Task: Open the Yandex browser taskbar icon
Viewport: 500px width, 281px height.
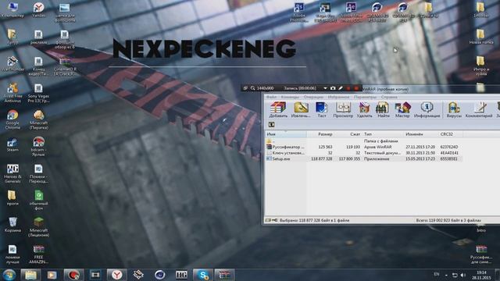Action: coord(116,275)
